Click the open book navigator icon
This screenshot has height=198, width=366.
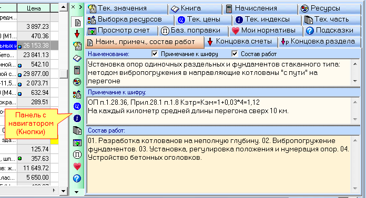point(77,58)
